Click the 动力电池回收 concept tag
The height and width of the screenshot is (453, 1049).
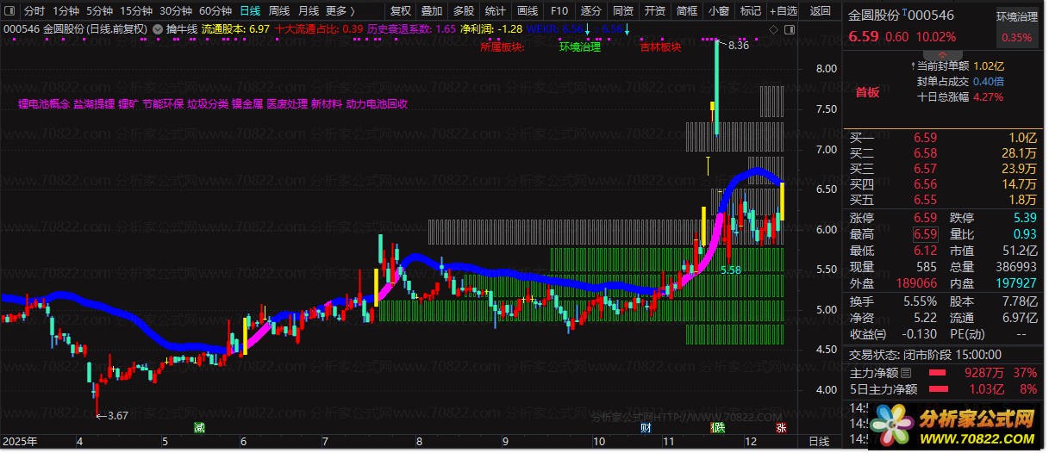coord(377,103)
